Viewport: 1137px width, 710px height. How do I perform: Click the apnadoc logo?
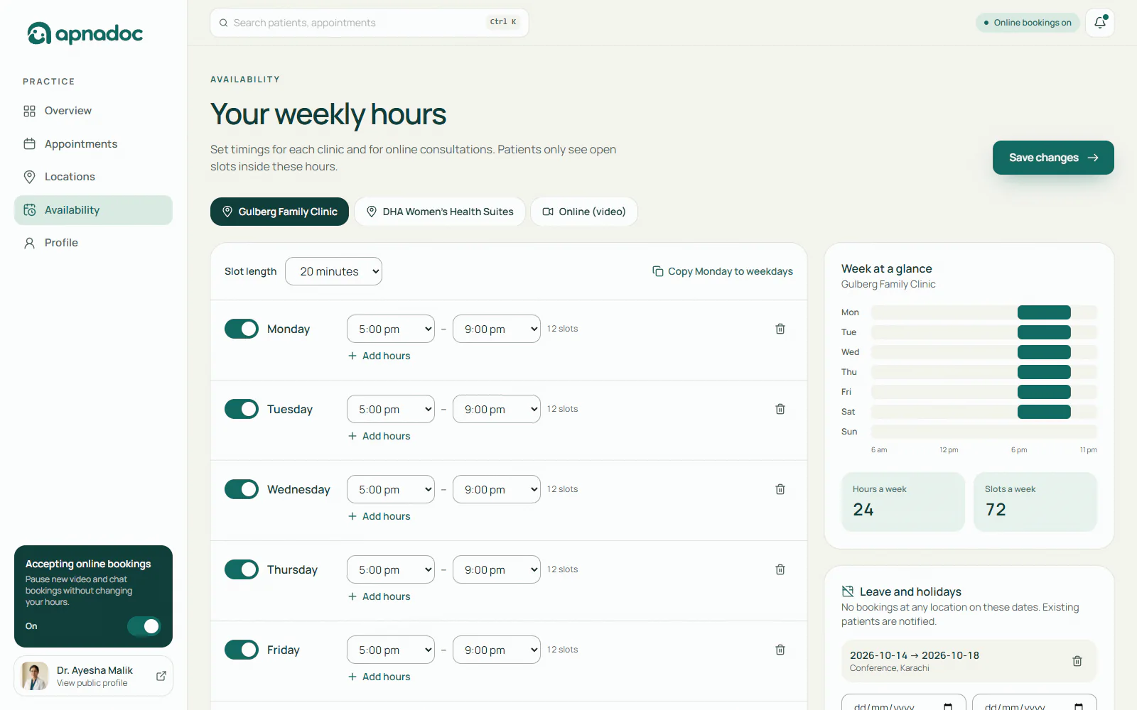coord(85,33)
